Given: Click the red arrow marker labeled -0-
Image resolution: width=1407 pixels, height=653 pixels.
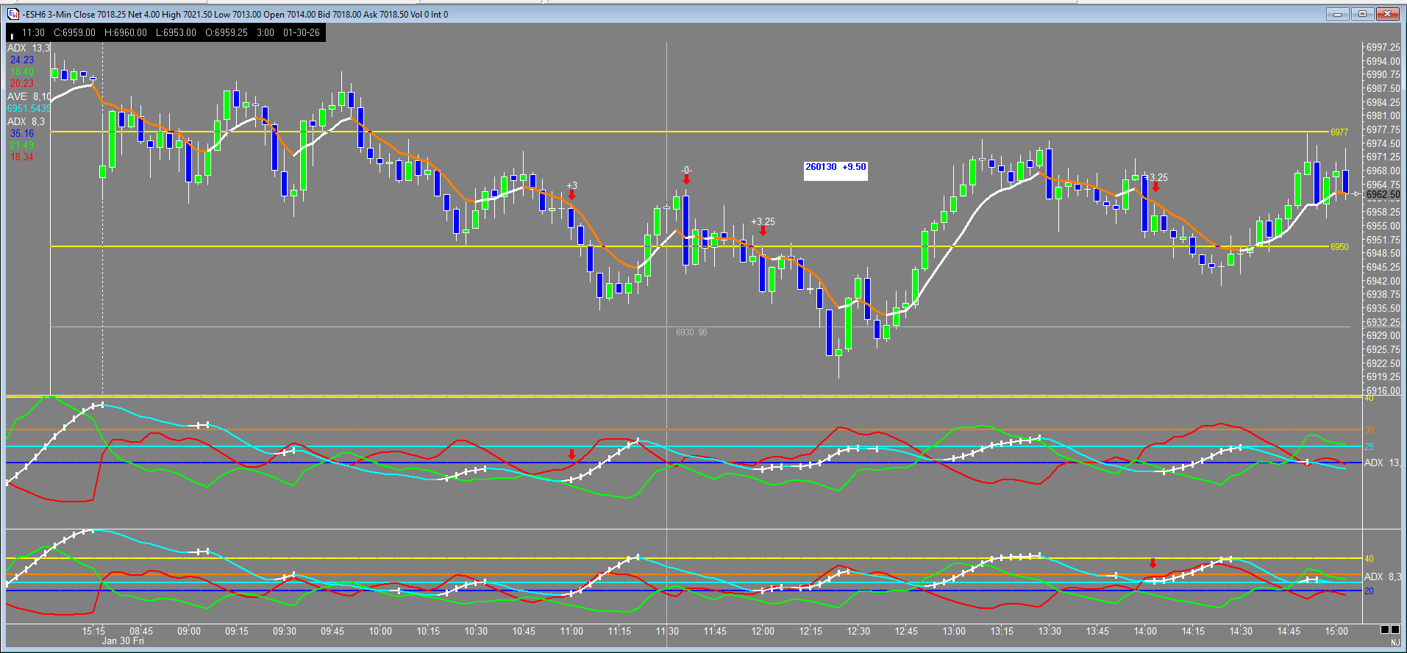Looking at the screenshot, I should pyautogui.click(x=686, y=179).
